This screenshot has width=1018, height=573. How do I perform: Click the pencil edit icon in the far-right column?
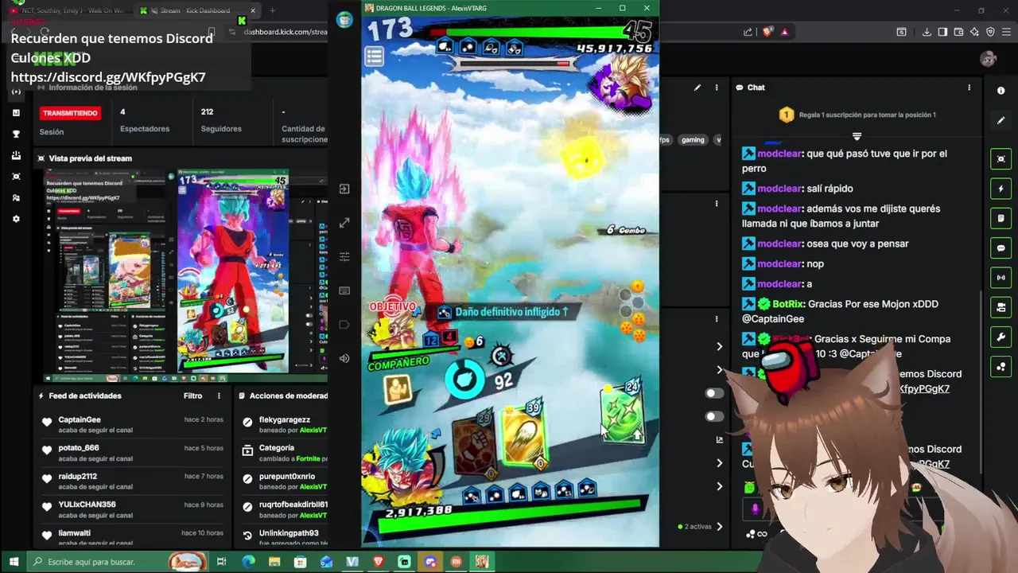pos(1001,120)
